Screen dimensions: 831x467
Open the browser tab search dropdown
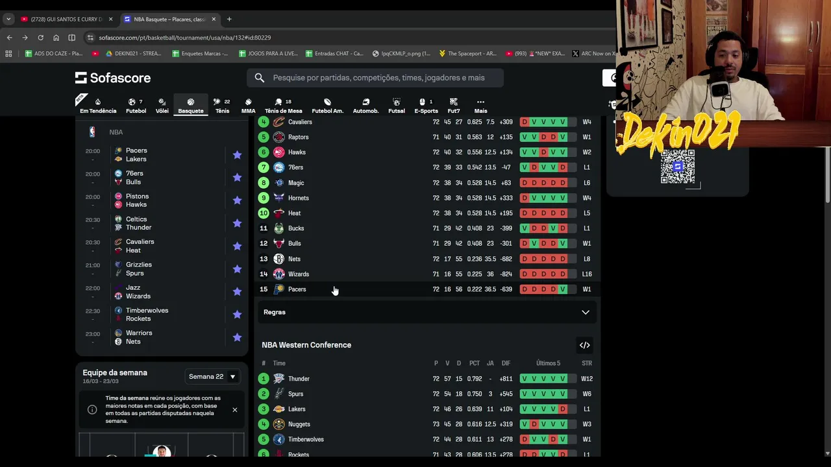pyautogui.click(x=8, y=19)
